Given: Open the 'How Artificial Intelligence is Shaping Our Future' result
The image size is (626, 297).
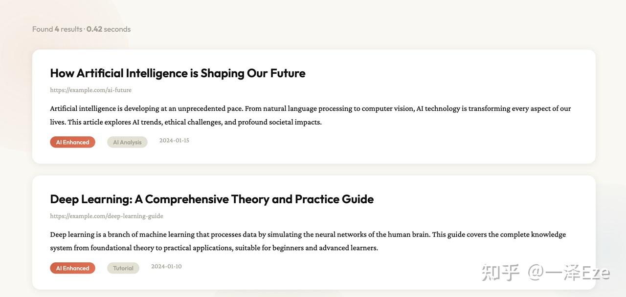Looking at the screenshot, I should [x=178, y=73].
